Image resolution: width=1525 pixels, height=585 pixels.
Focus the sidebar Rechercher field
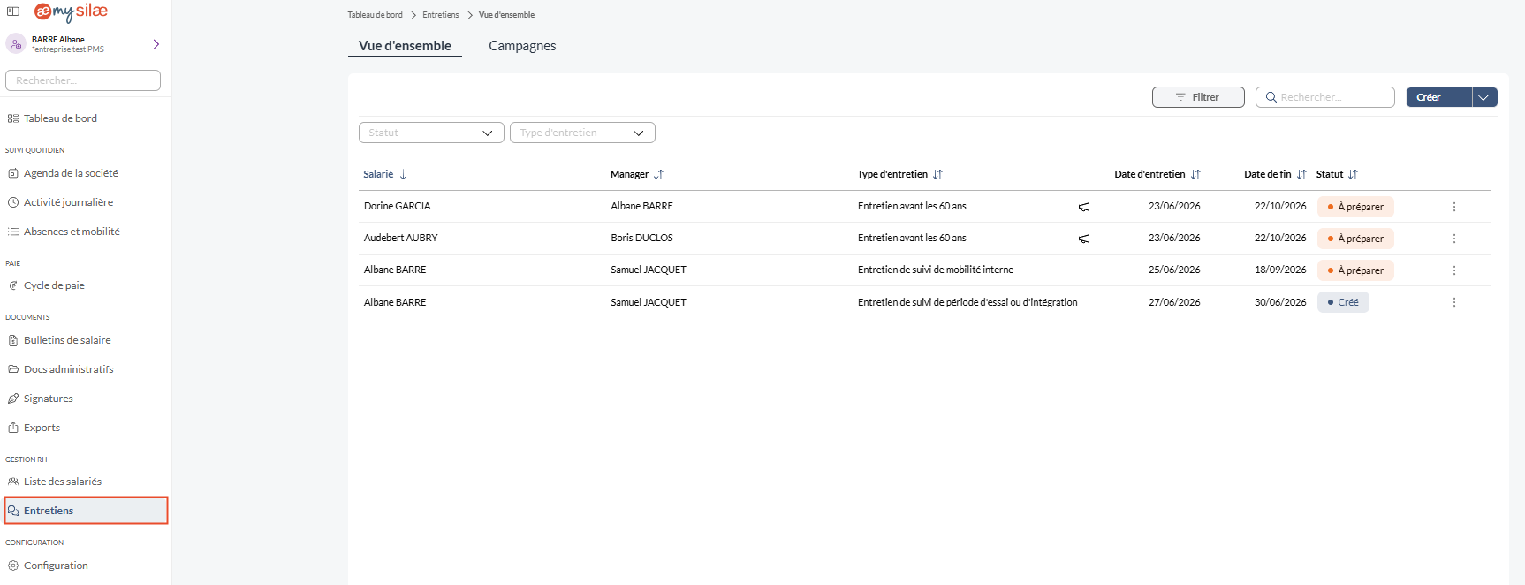tap(83, 80)
